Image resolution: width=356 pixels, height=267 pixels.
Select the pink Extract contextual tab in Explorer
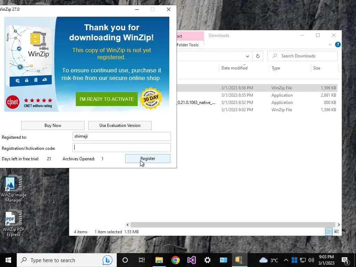[x=190, y=36]
